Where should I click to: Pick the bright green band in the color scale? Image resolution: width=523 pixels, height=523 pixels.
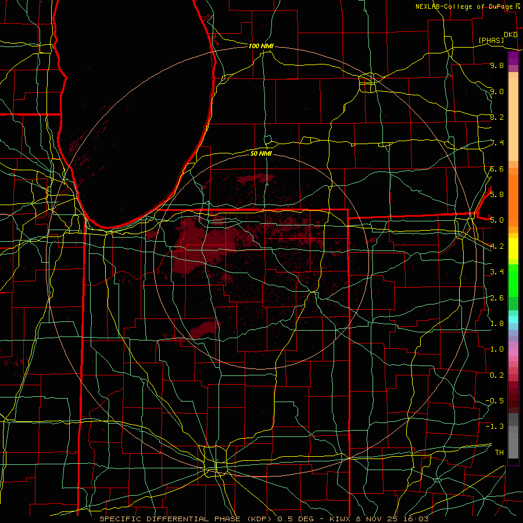(x=513, y=280)
